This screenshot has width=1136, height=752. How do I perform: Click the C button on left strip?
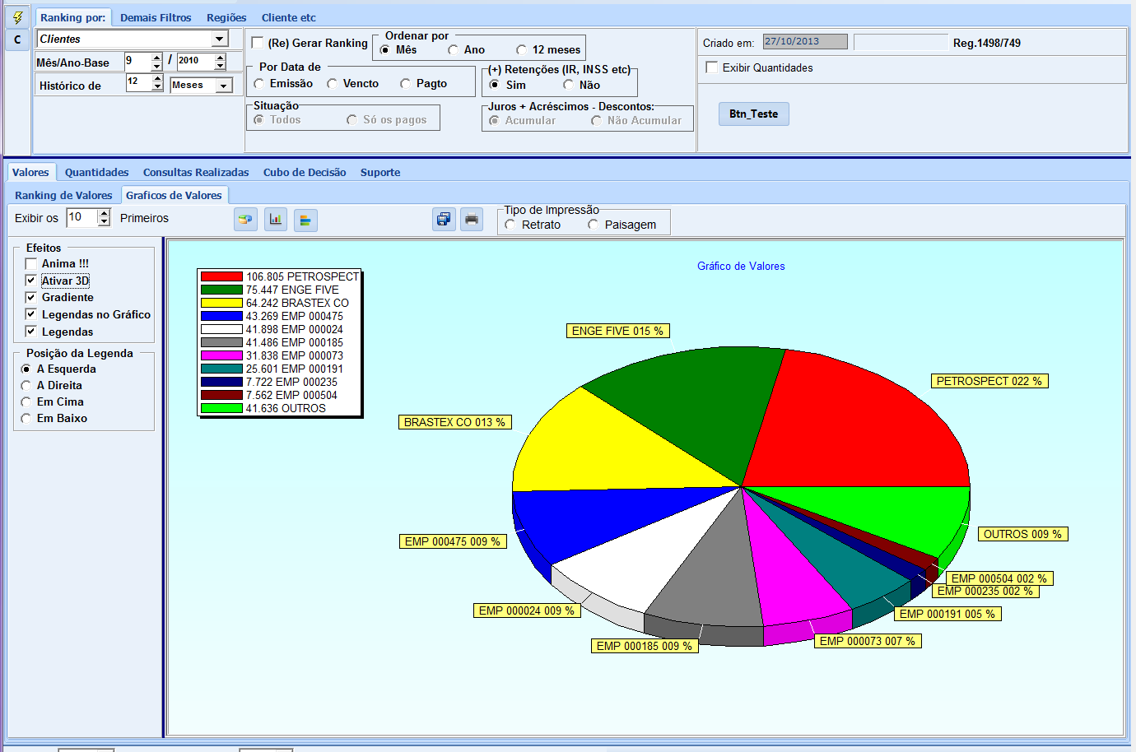(17, 39)
